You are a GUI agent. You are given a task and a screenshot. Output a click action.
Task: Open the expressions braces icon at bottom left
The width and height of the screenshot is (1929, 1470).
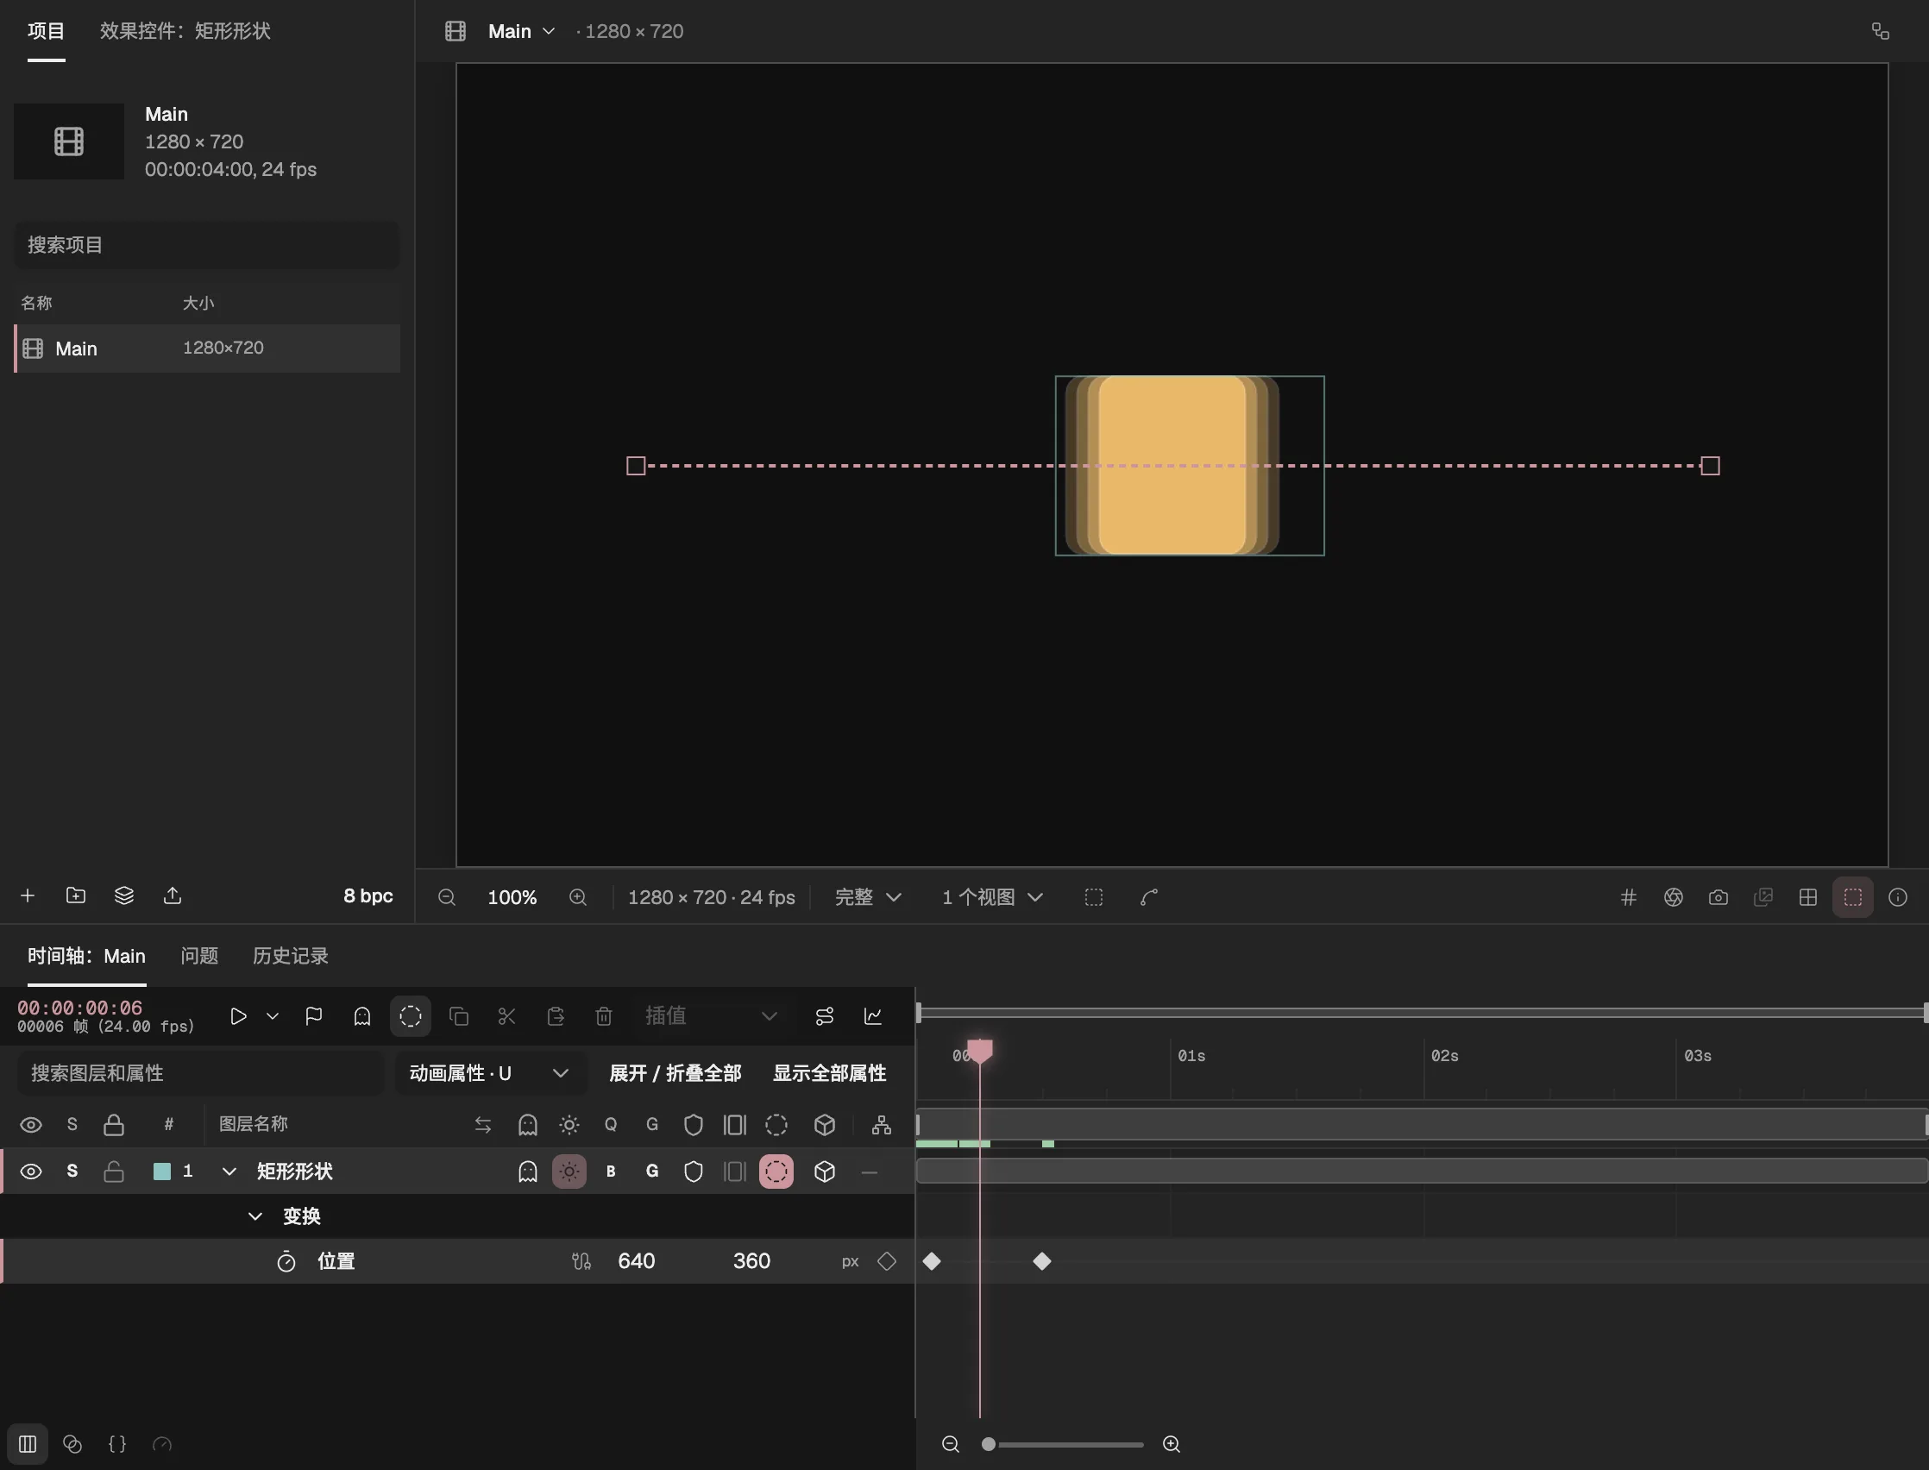(x=117, y=1444)
